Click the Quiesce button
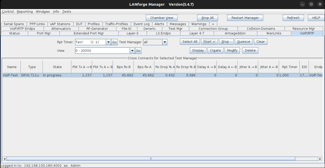Viewport: 325px width, 168px height. [244, 42]
